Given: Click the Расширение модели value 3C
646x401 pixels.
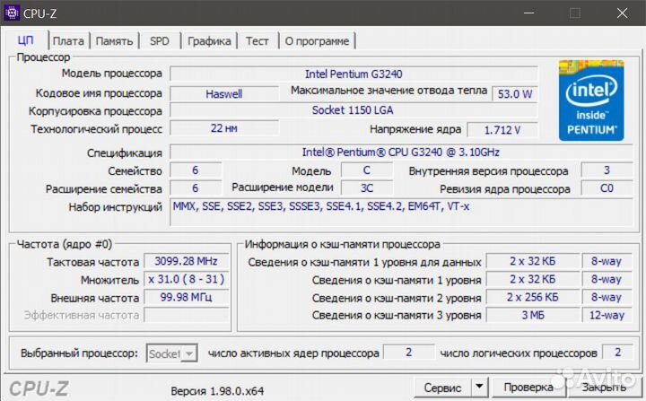Looking at the screenshot, I should click(x=367, y=188).
